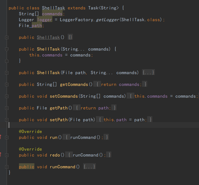This screenshot has width=199, height=185.
Task: Collapse ShellTask(String... commands) constructor start fold
Action: [7, 49]
